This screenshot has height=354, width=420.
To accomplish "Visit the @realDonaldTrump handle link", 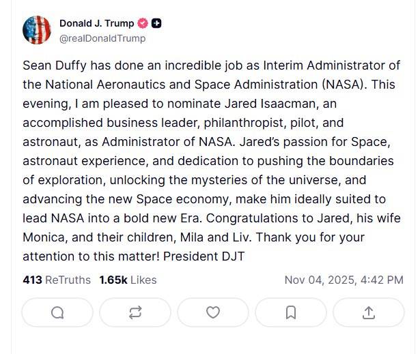I will [x=102, y=39].
